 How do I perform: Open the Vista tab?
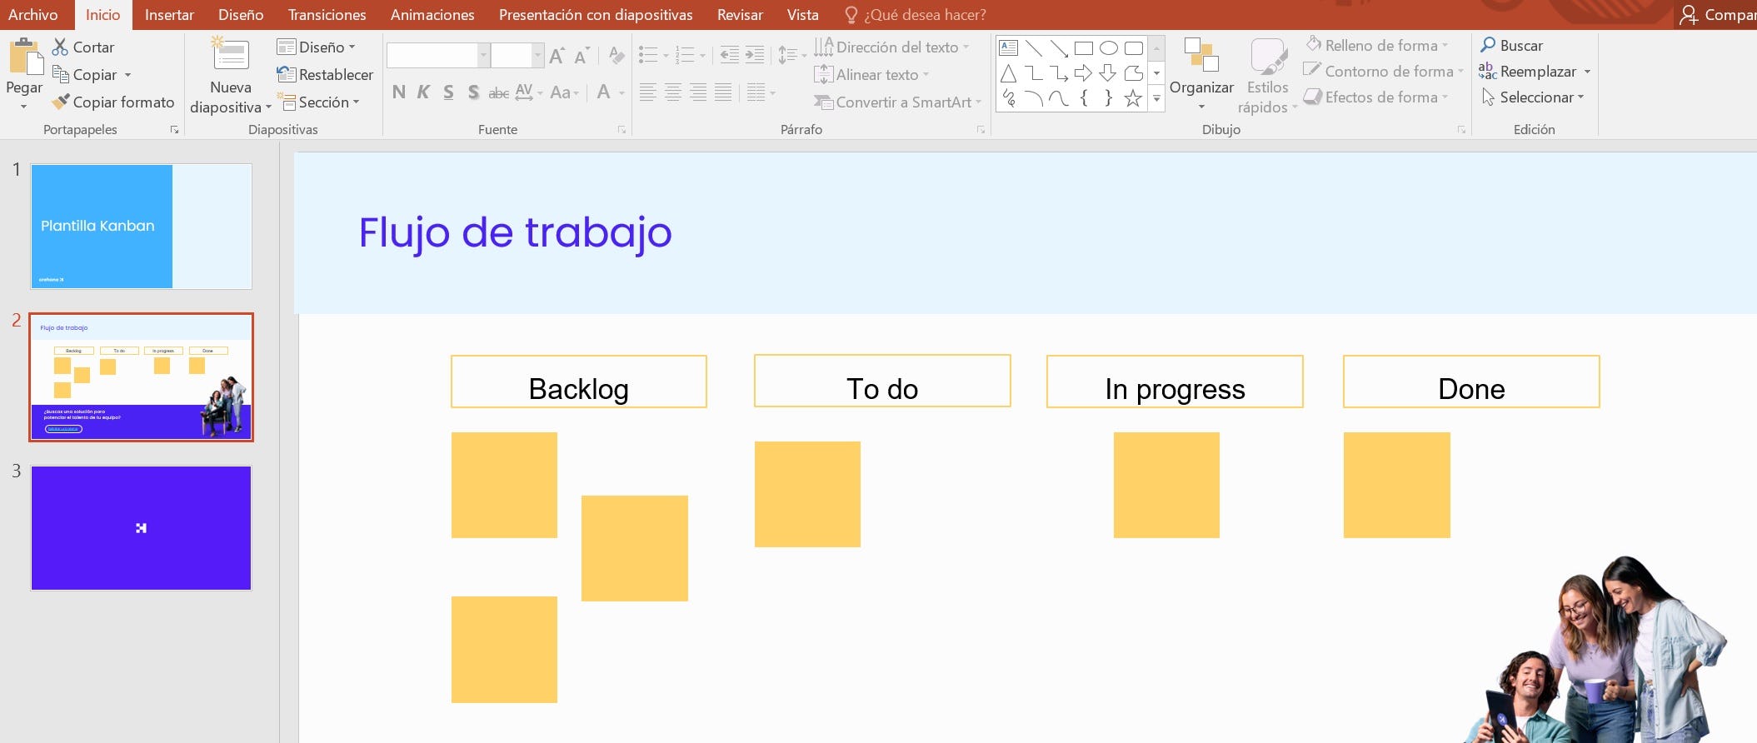(802, 15)
